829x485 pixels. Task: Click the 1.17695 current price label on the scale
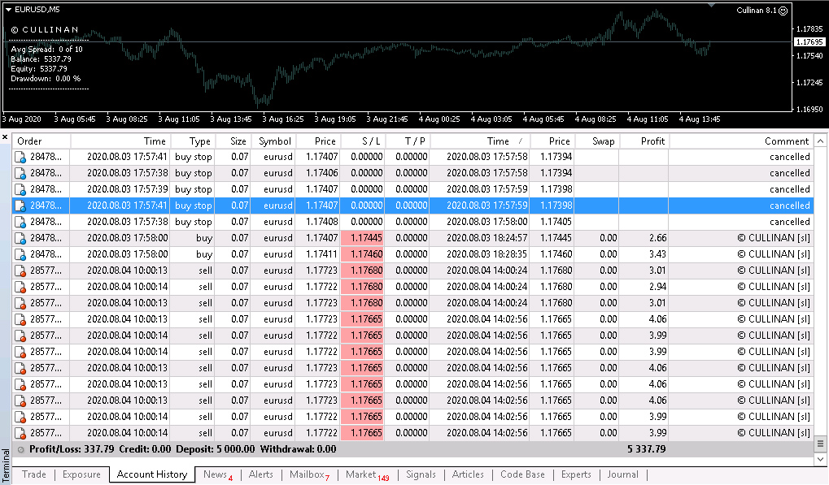click(809, 41)
